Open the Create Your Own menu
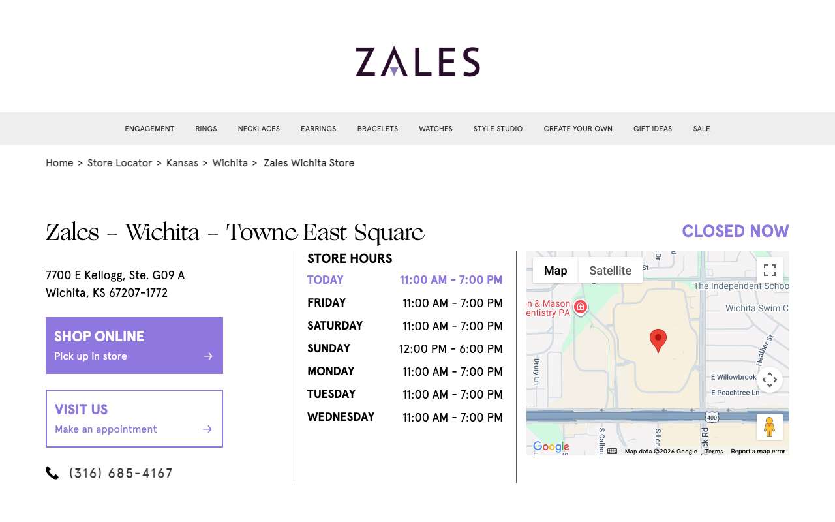The width and height of the screenshot is (835, 522). tap(578, 129)
